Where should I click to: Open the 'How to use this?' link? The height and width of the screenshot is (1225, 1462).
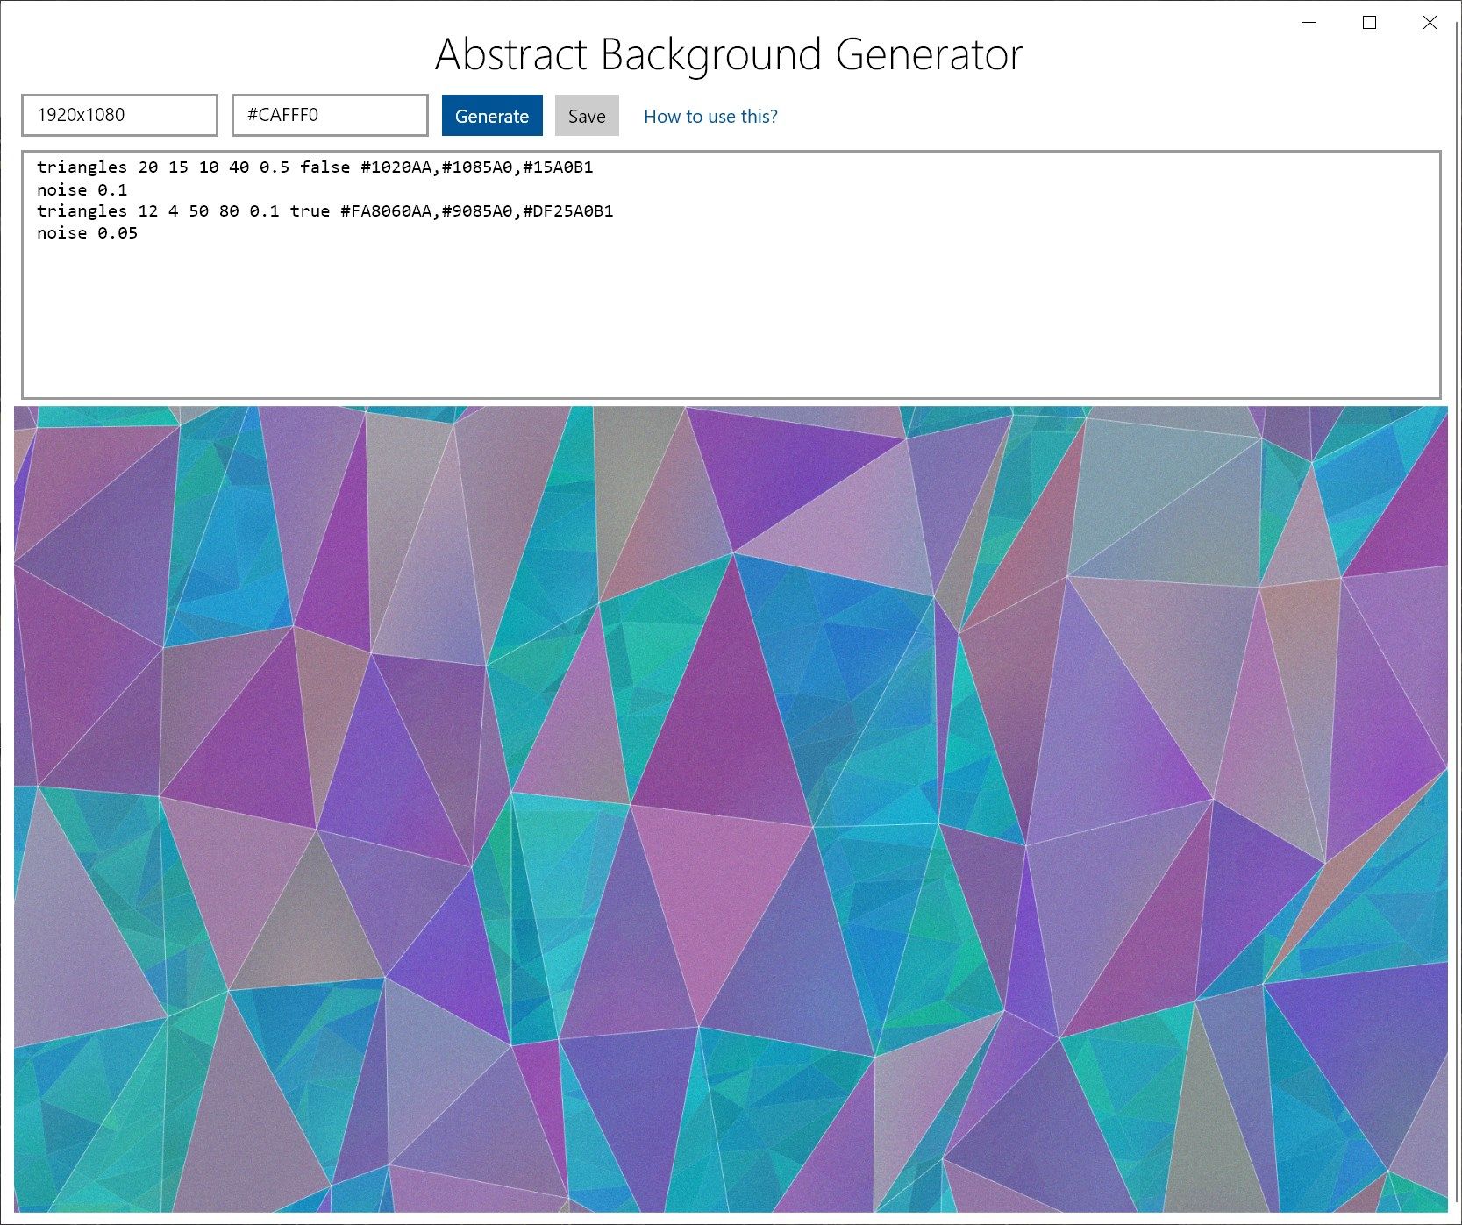[x=710, y=117]
